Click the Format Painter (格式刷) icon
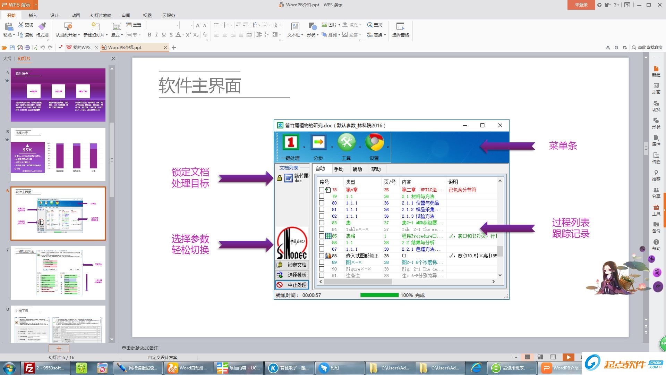666x375 pixels. click(x=42, y=26)
